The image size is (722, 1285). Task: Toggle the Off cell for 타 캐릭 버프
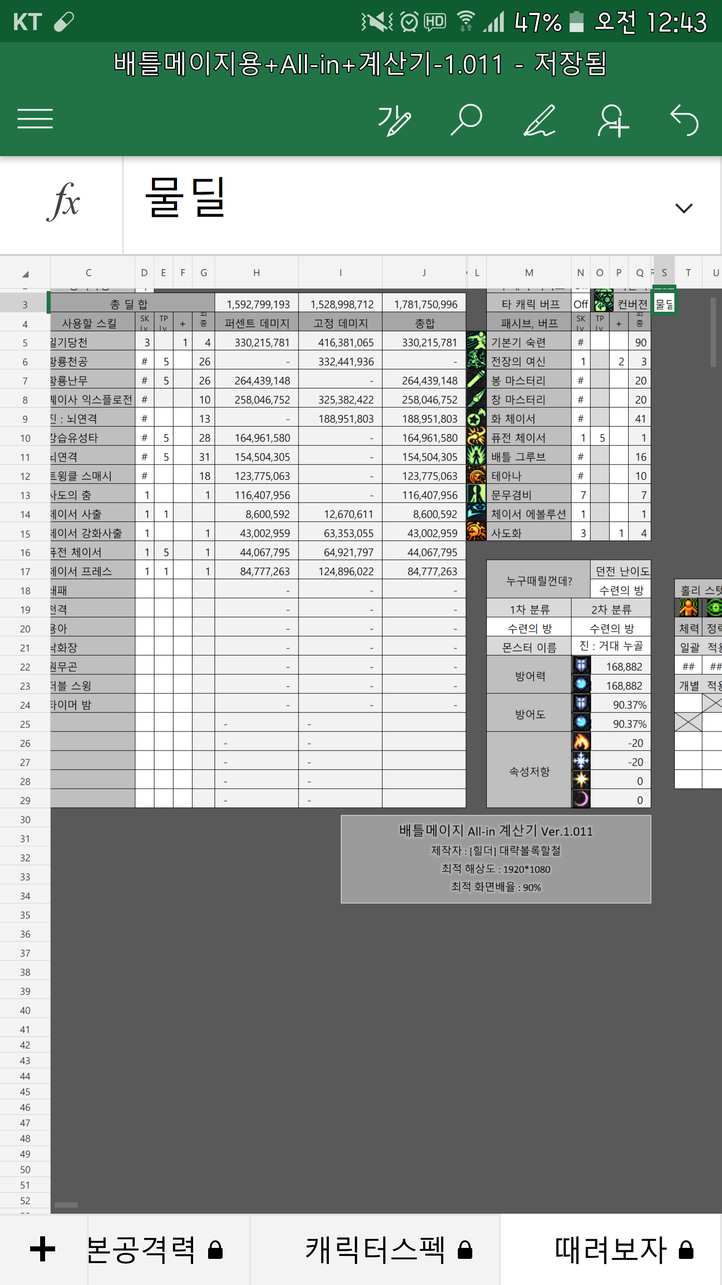(581, 304)
